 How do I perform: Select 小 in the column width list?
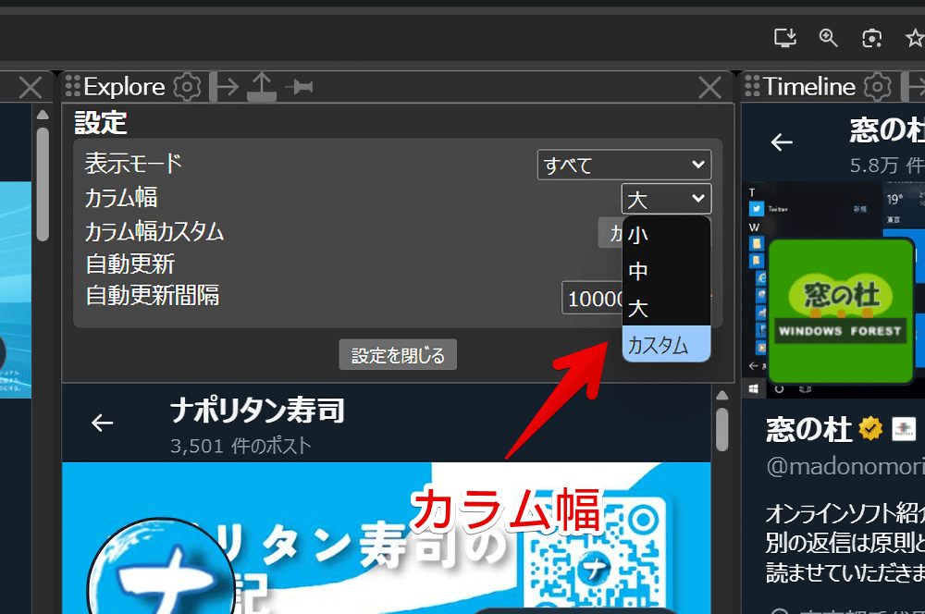click(x=667, y=235)
